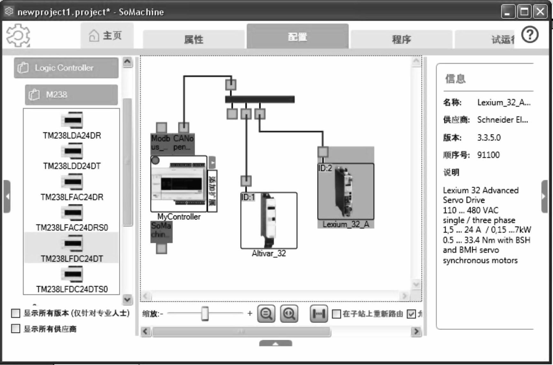Click the order number 91100
The width and height of the screenshot is (553, 365).
(488, 155)
